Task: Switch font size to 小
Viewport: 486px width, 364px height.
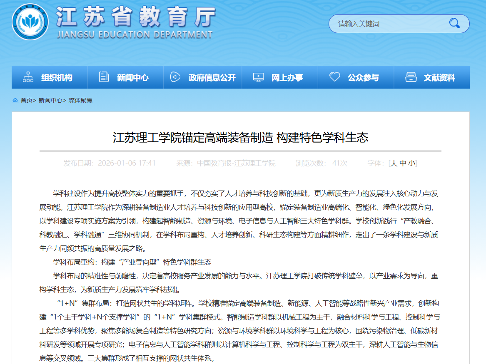Action: (x=411, y=163)
